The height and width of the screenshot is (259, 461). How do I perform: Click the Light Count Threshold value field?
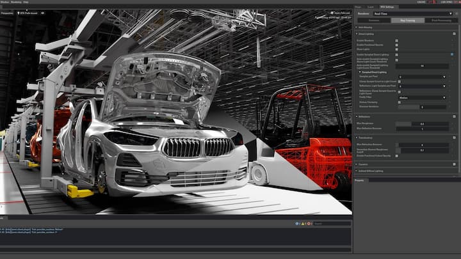click(x=422, y=66)
